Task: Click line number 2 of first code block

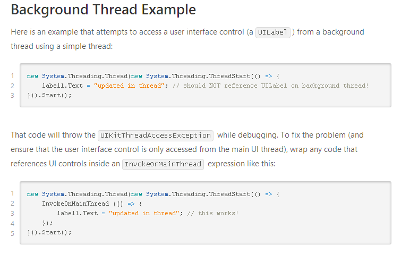Action: tap(12, 86)
